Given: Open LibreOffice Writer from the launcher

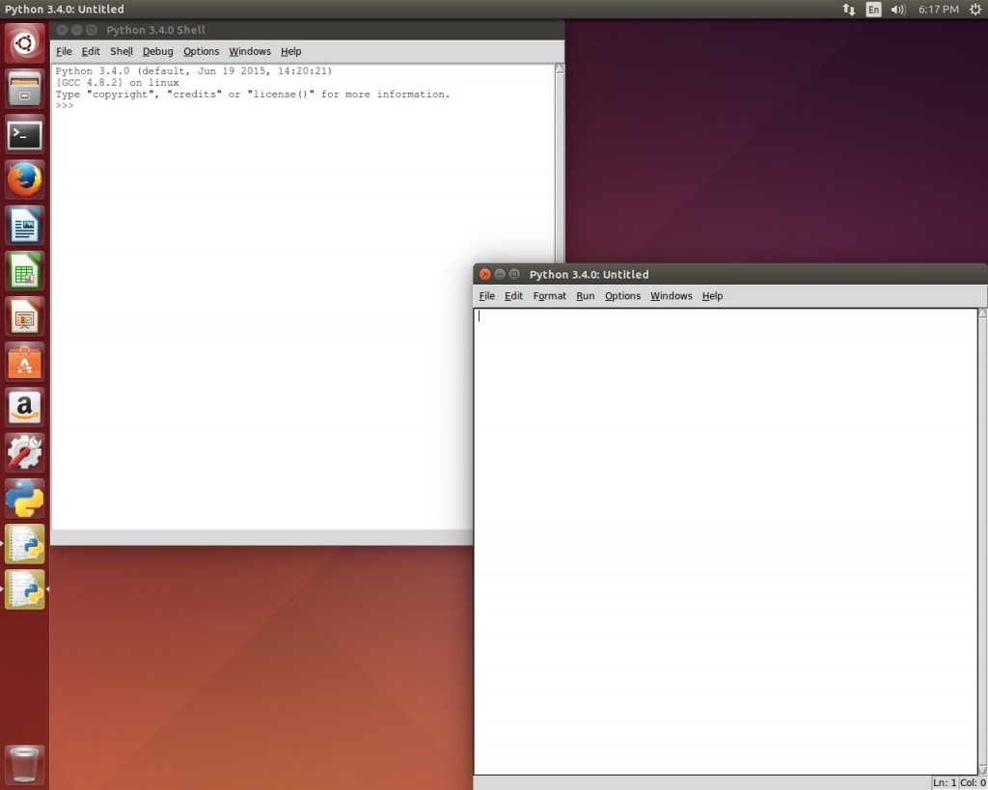Looking at the screenshot, I should click(24, 225).
